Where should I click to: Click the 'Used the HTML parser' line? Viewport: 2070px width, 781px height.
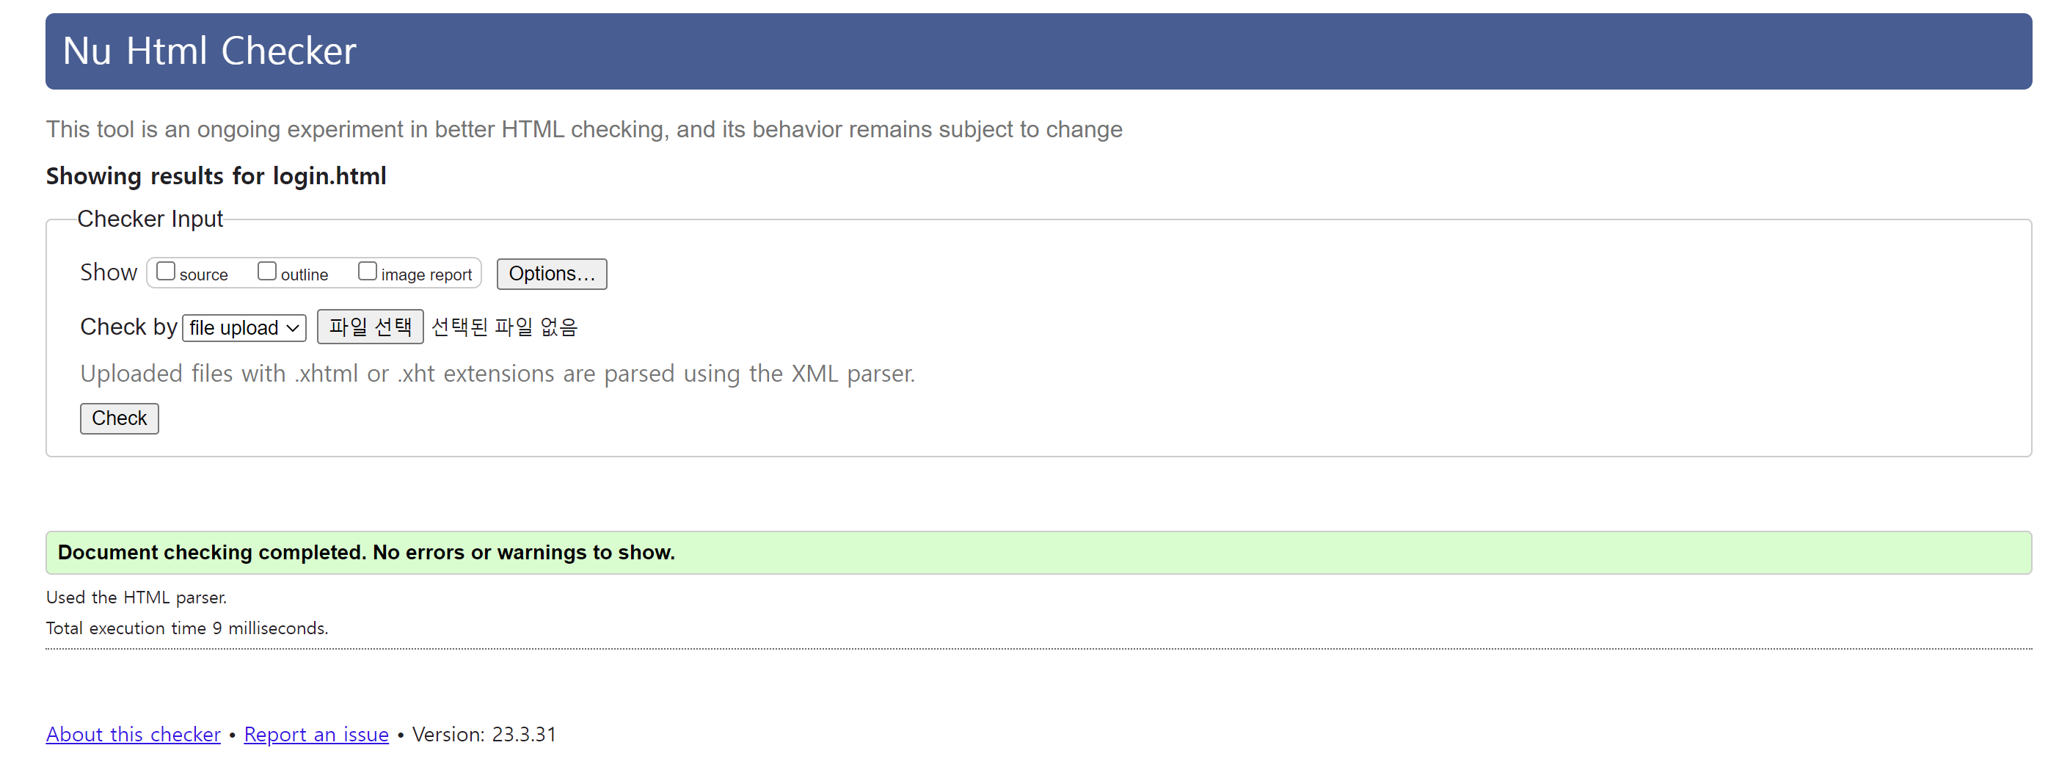coord(136,597)
